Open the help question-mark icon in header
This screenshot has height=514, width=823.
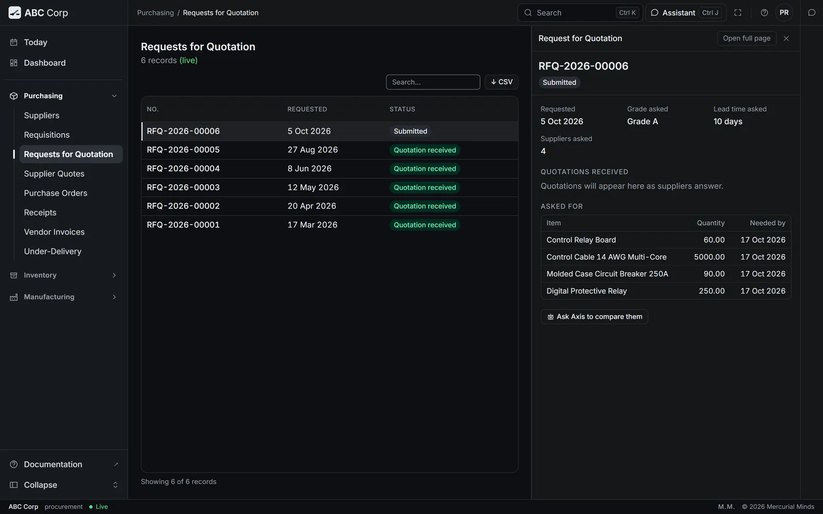click(x=764, y=13)
